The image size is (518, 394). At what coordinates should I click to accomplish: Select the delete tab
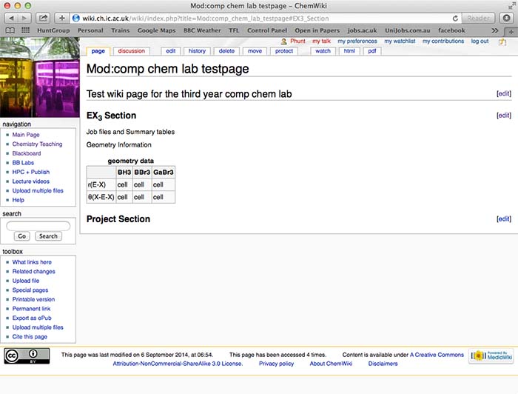[x=226, y=51]
